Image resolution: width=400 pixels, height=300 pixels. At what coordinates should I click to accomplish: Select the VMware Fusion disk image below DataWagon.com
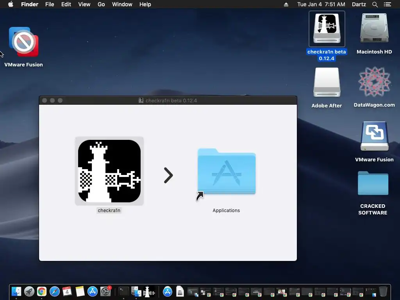pos(374,136)
